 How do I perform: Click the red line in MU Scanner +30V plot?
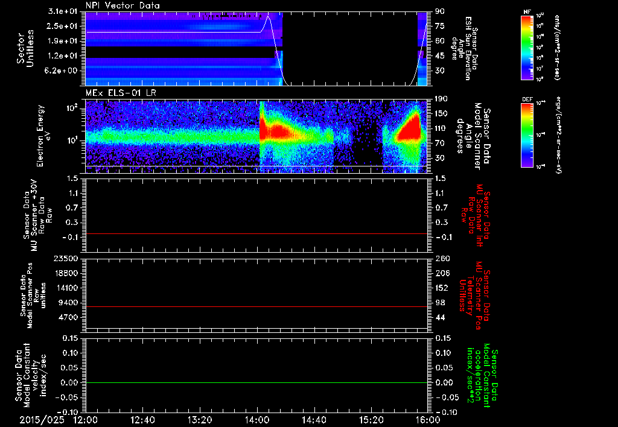256,234
